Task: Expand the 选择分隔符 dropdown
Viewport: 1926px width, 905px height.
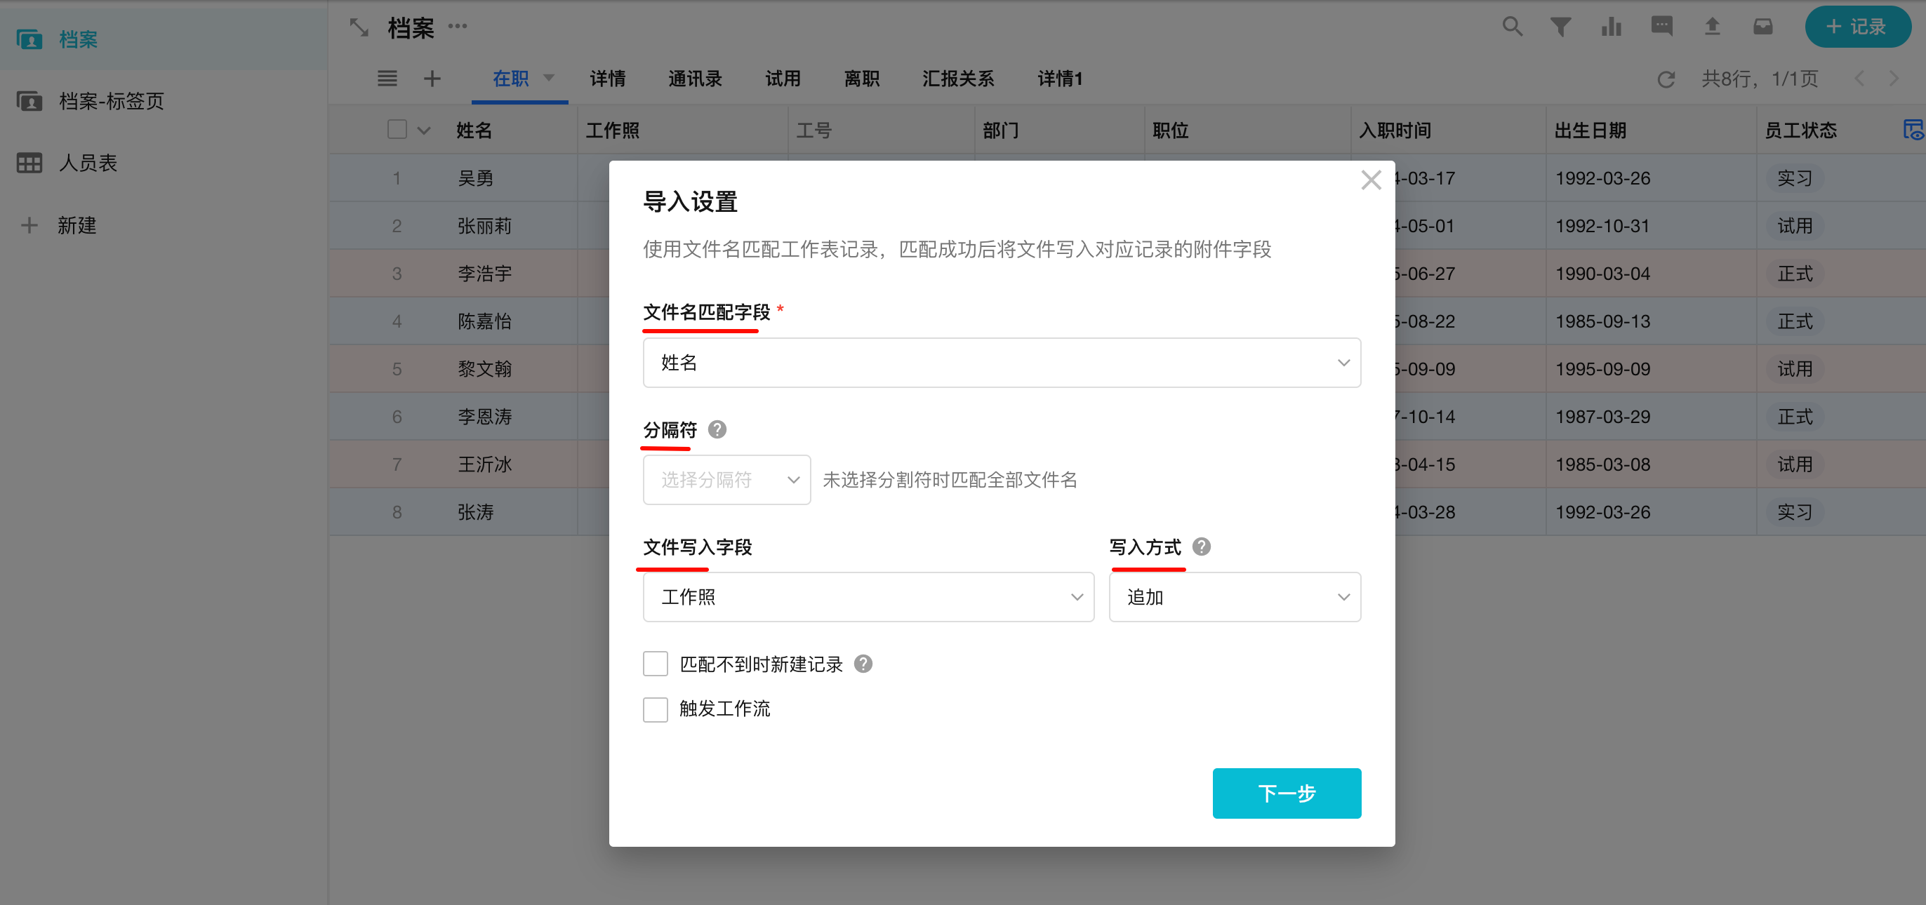Action: pyautogui.click(x=726, y=480)
